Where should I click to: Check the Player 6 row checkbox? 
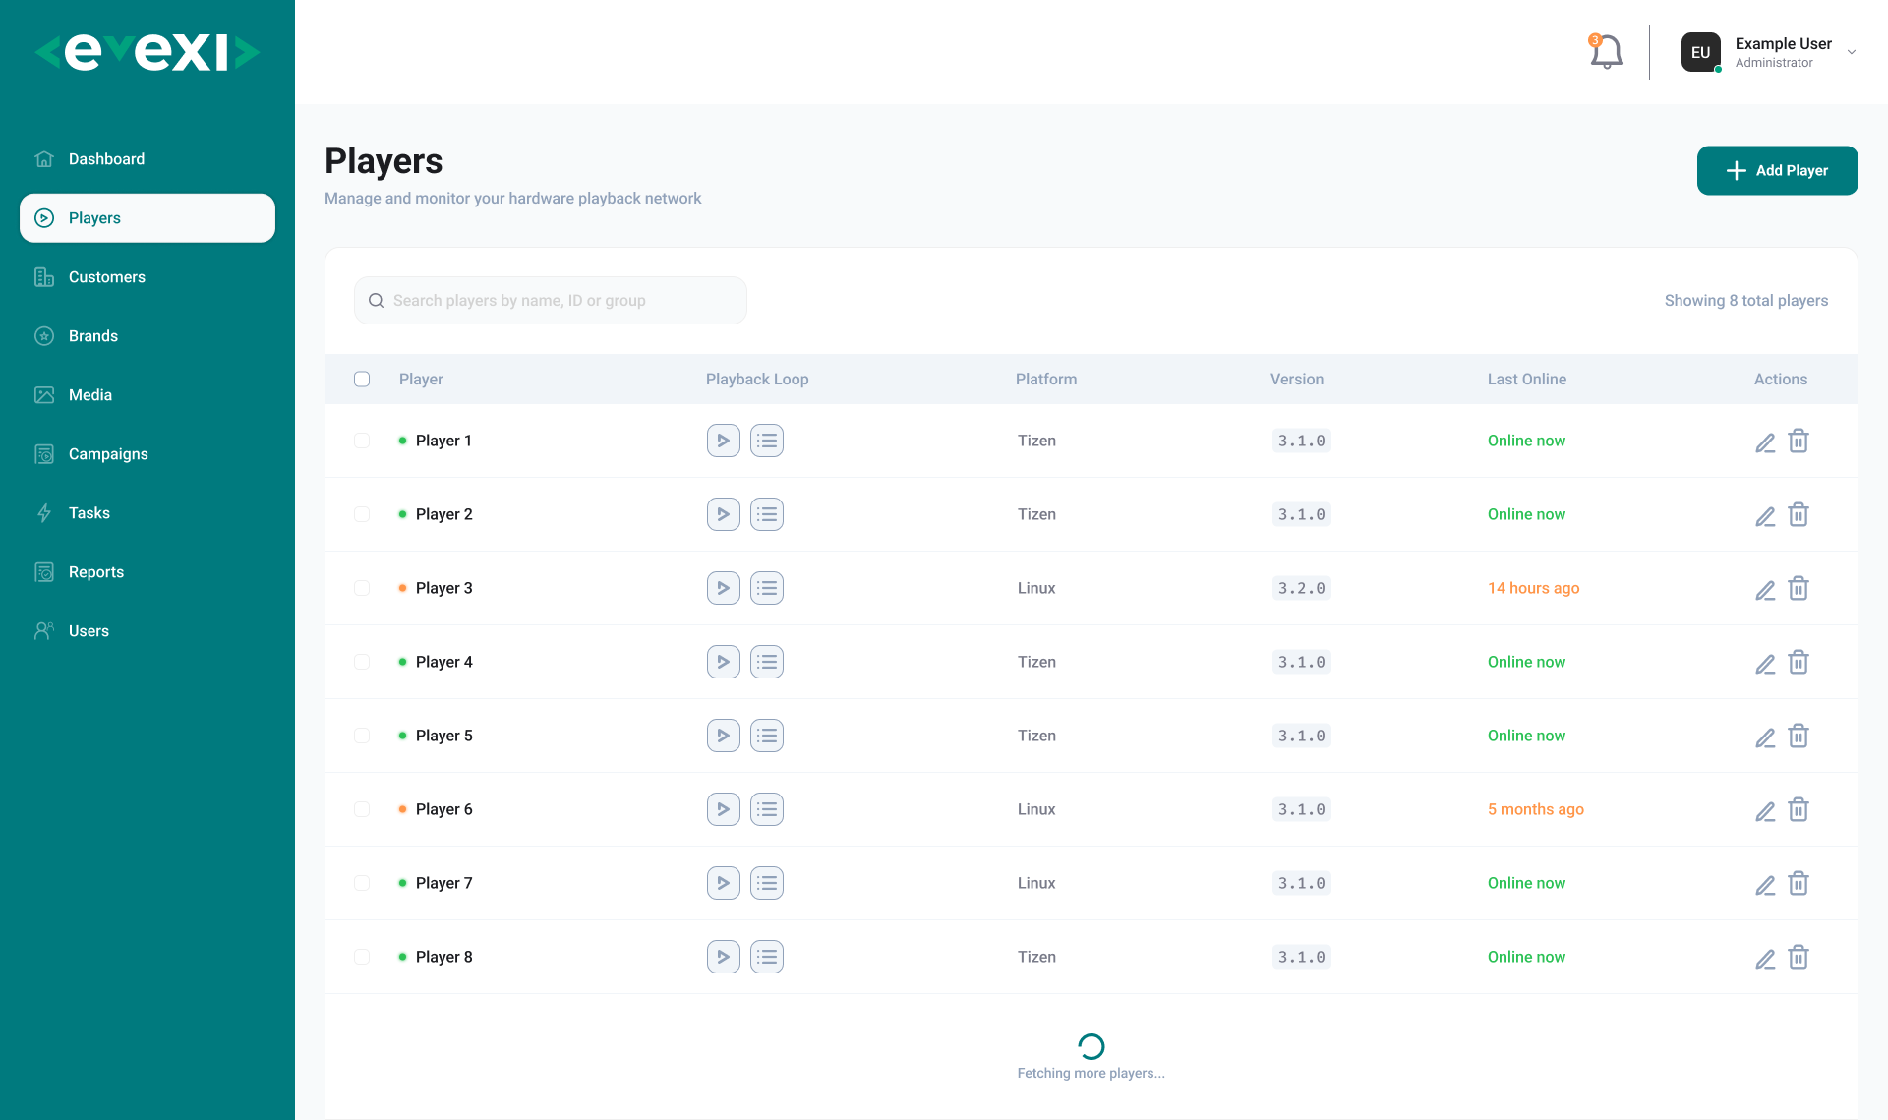pos(362,809)
